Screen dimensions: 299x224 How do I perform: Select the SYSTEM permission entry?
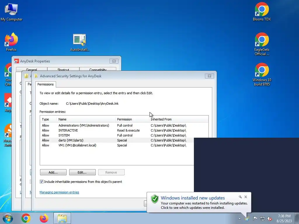click(x=124, y=135)
